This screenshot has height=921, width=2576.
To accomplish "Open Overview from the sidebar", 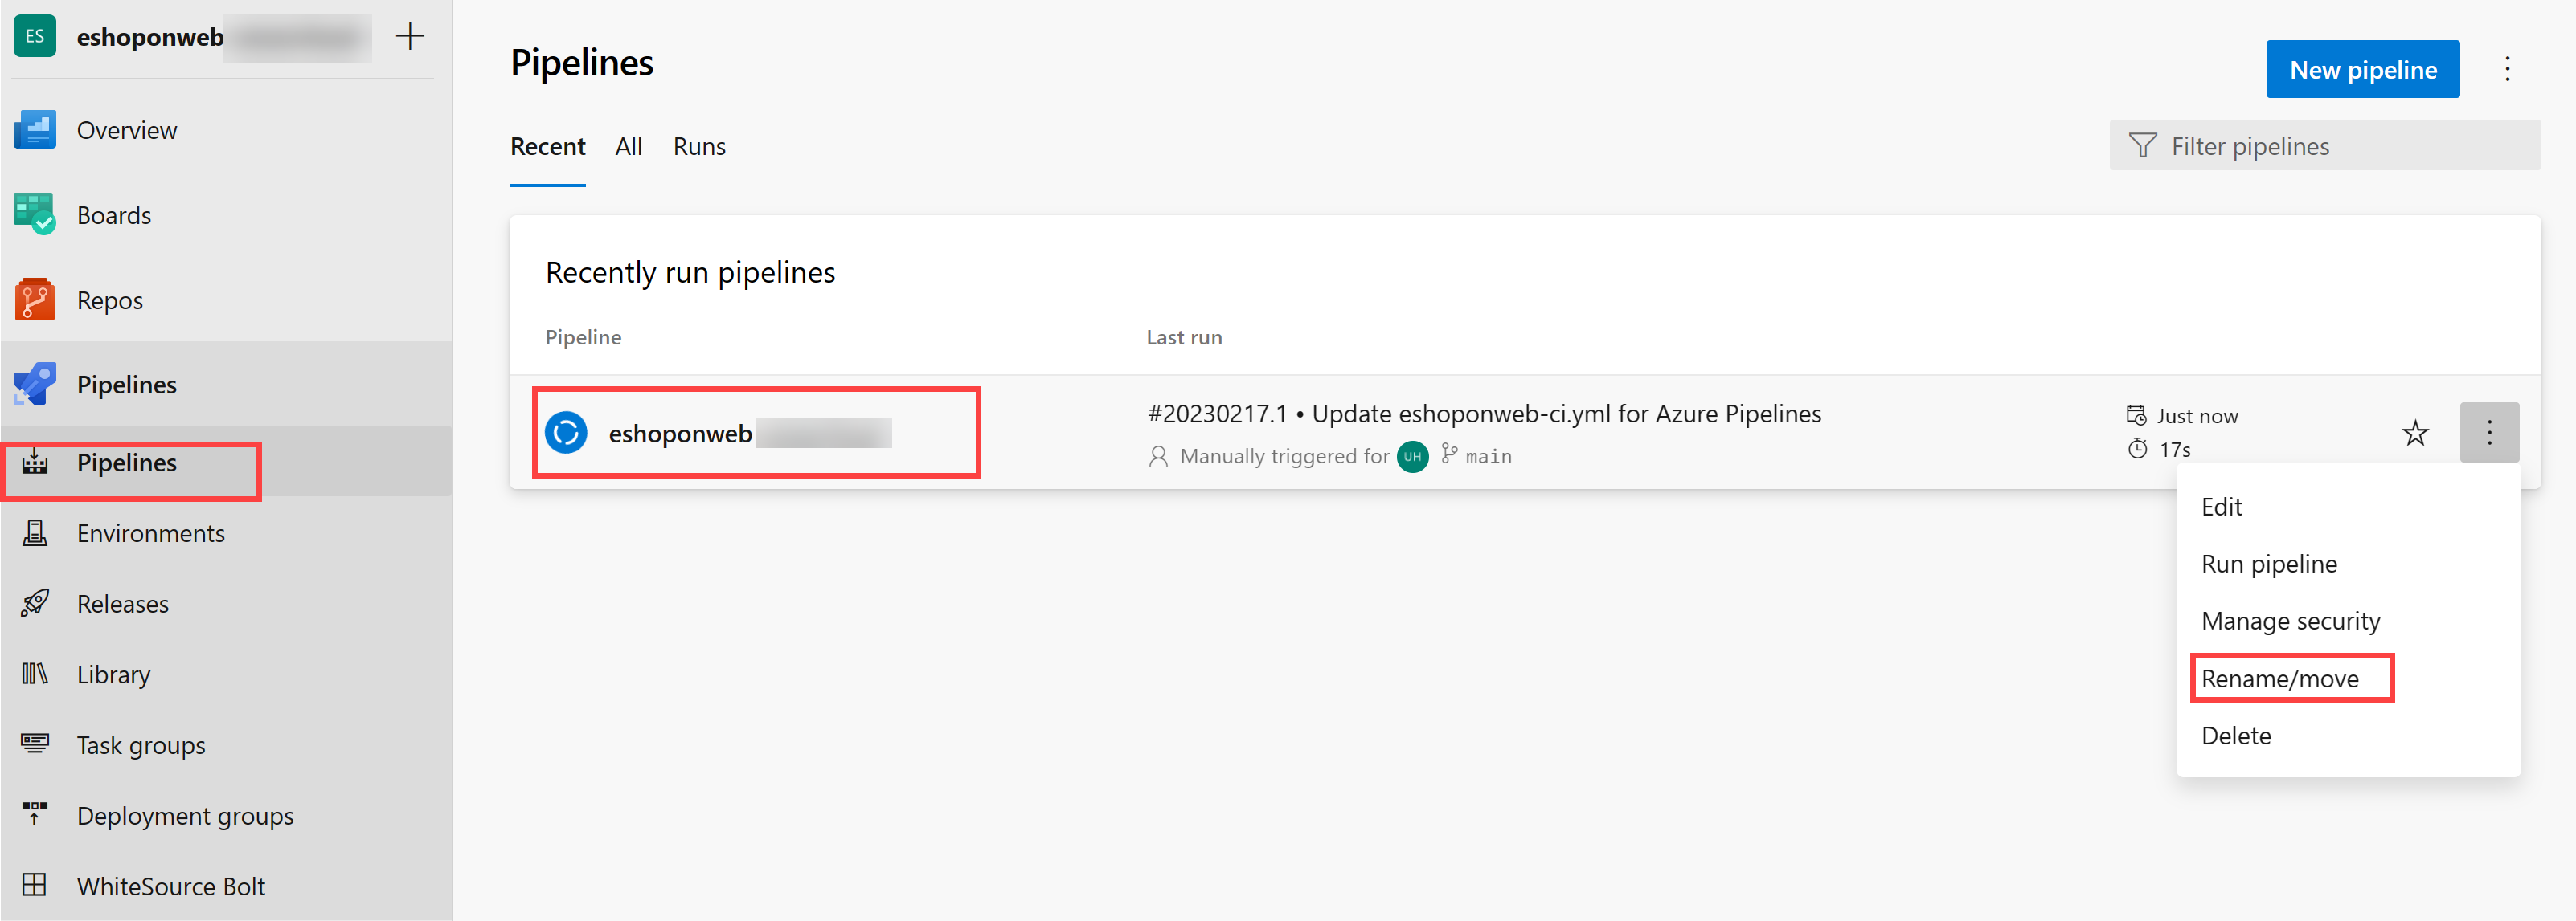I will point(126,130).
